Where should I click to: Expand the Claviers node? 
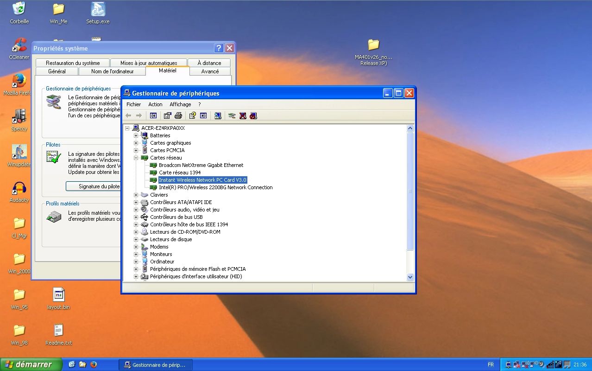136,195
